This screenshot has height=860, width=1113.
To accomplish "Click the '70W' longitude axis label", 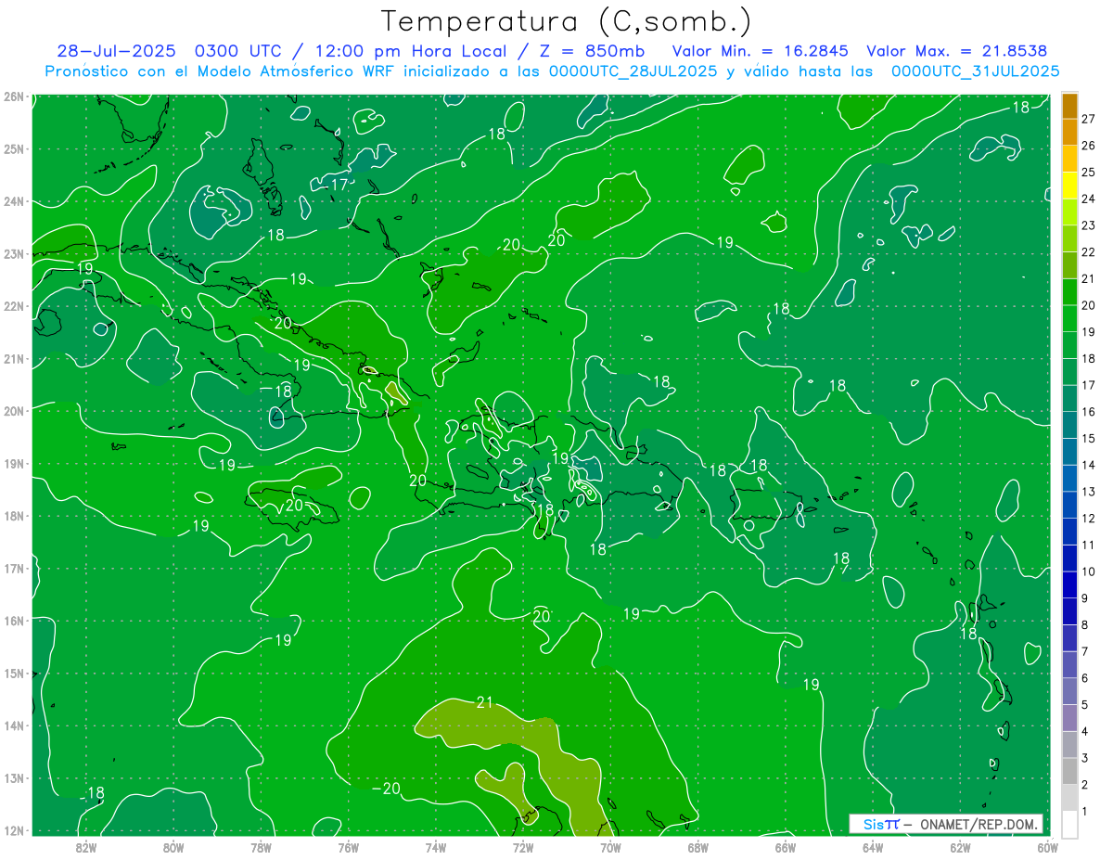I will [610, 846].
